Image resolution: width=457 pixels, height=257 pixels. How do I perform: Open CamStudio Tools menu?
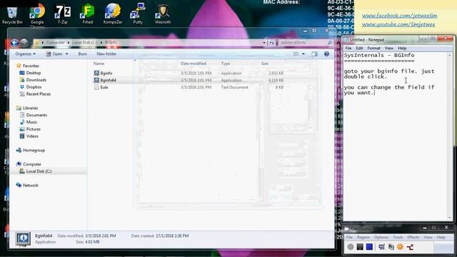click(398, 237)
